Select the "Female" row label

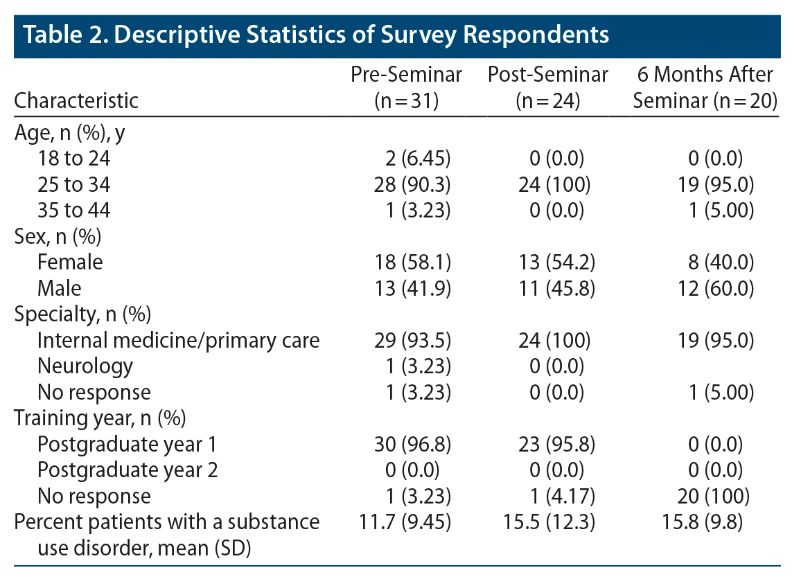click(70, 262)
